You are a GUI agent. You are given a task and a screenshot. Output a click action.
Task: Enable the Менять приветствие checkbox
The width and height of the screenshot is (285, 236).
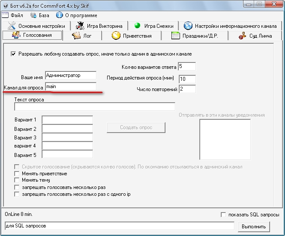pyautogui.click(x=17, y=174)
